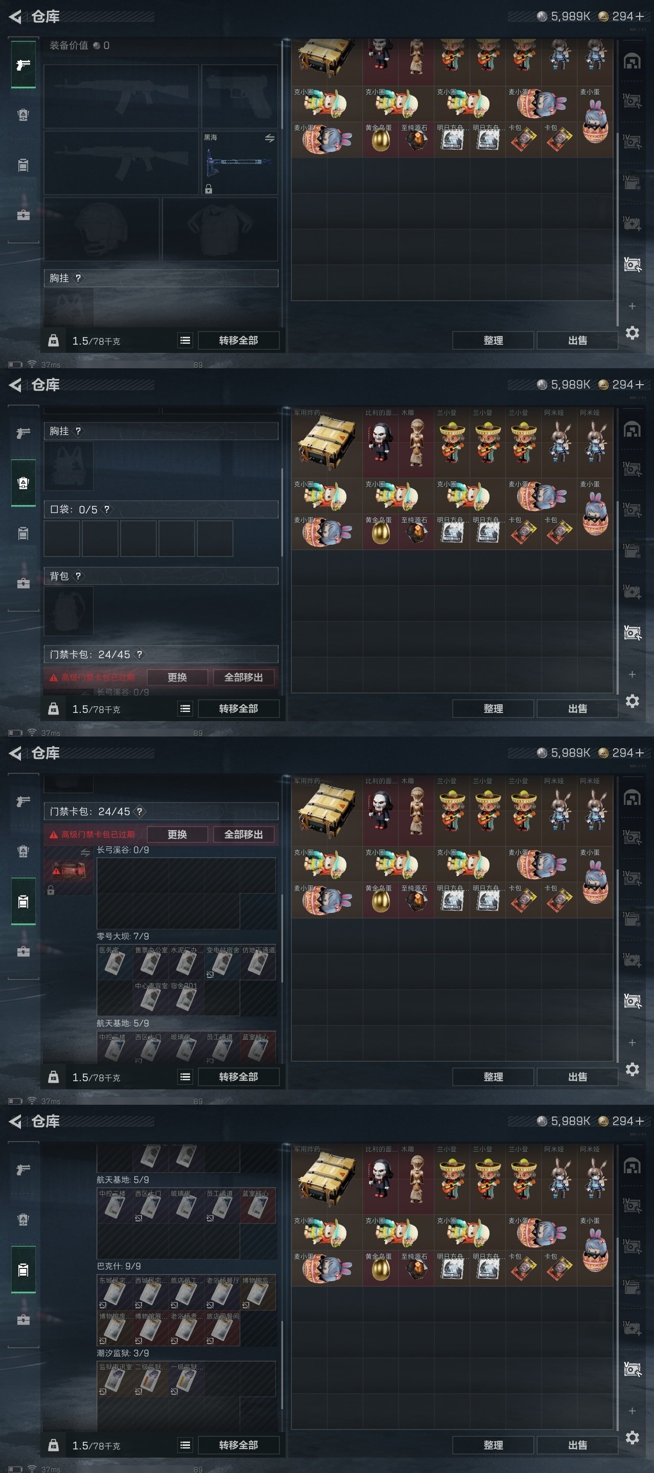
Task: Select the 变电站宿舍 keycard
Action: pos(222,962)
